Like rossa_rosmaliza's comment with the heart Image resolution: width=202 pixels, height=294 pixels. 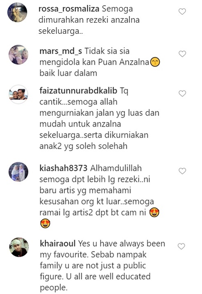[182, 12]
